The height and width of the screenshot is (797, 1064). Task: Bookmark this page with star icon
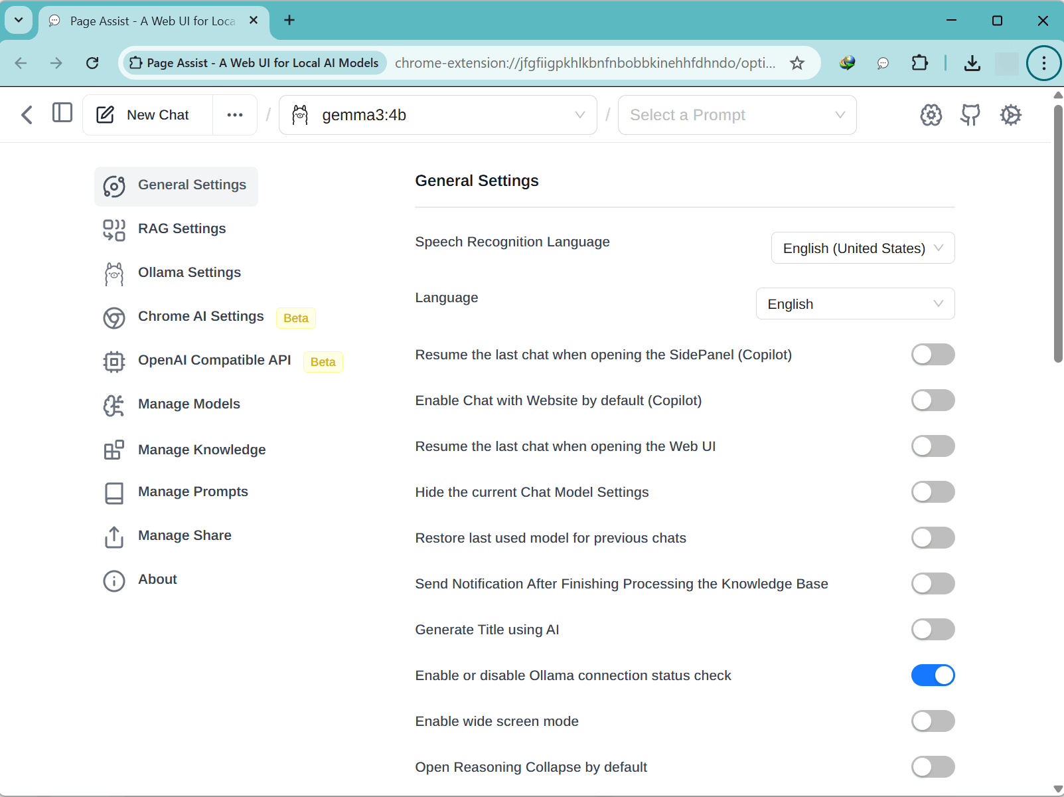tap(797, 63)
